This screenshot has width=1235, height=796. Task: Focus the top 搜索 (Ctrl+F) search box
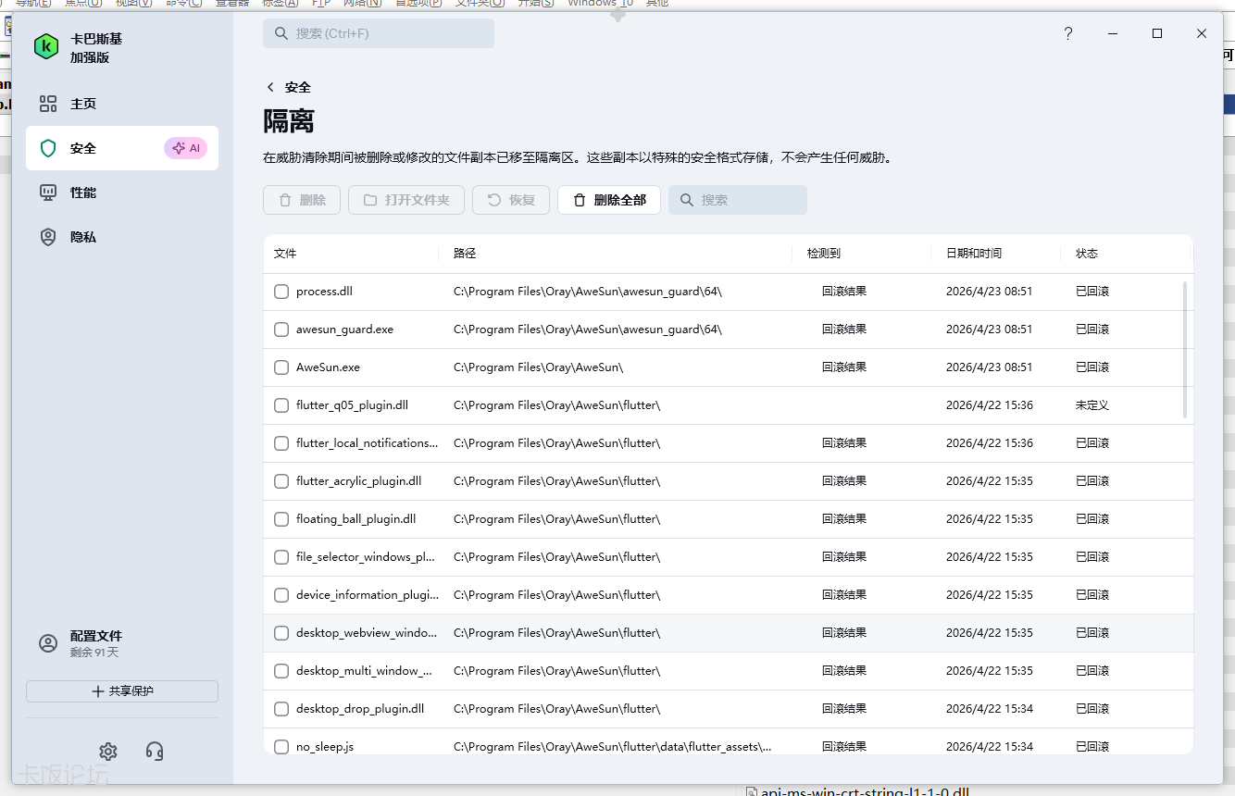379,33
